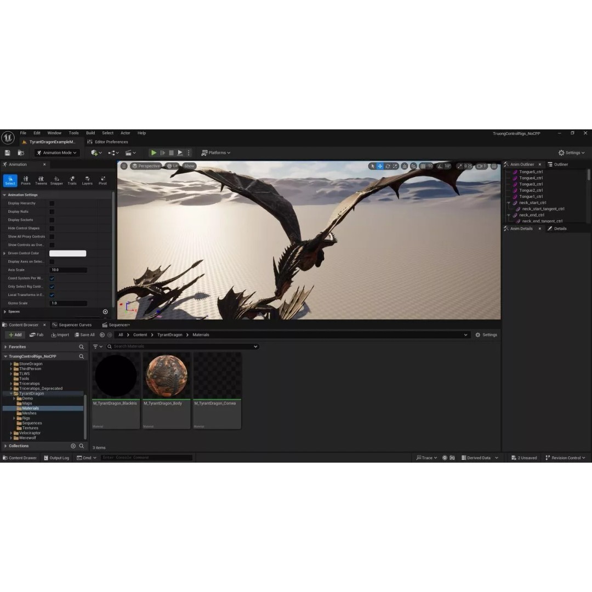The image size is (592, 592).
Task: Click the green Play button
Action: 153,153
